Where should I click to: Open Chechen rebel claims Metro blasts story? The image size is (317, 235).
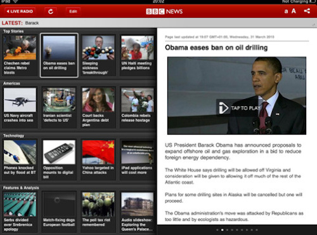click(20, 55)
